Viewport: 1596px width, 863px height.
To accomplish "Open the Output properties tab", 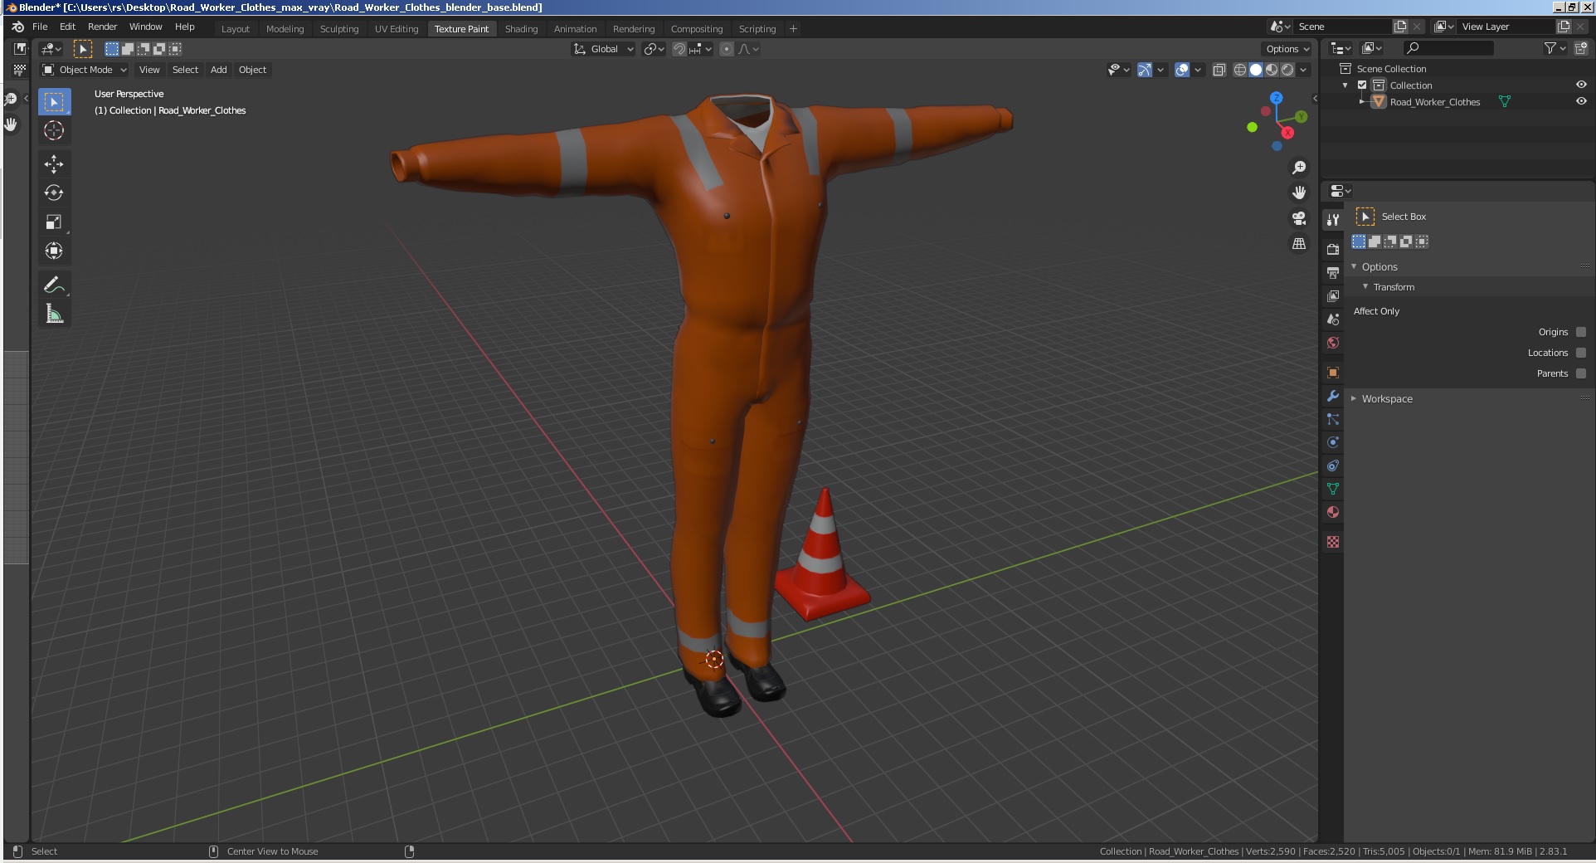I will coord(1333,272).
